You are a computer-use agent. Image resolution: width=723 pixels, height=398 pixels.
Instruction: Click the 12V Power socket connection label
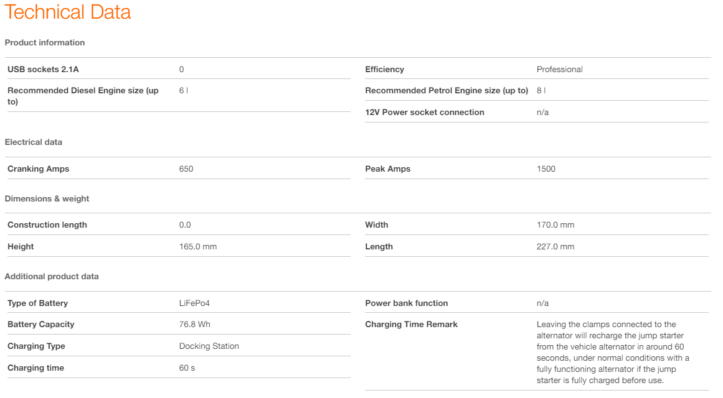pyautogui.click(x=424, y=113)
